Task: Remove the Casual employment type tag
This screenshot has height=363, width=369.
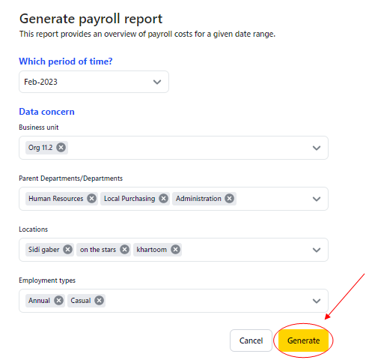Action: tap(99, 301)
